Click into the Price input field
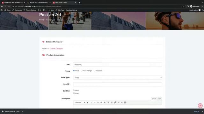The image size is (204, 114). [118, 84]
